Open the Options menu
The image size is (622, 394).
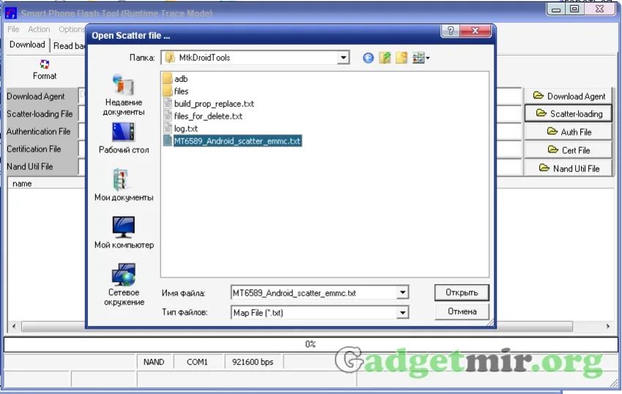(71, 29)
